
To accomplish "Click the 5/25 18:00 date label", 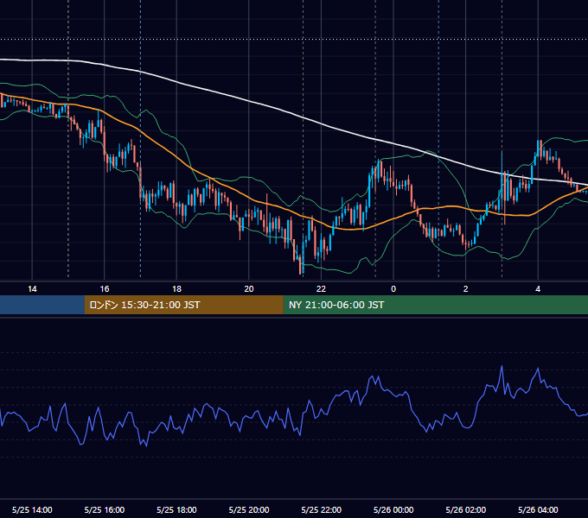I will (176, 509).
